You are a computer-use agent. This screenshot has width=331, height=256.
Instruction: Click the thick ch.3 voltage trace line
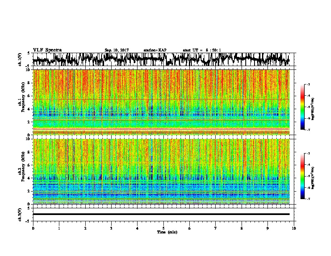point(161,214)
